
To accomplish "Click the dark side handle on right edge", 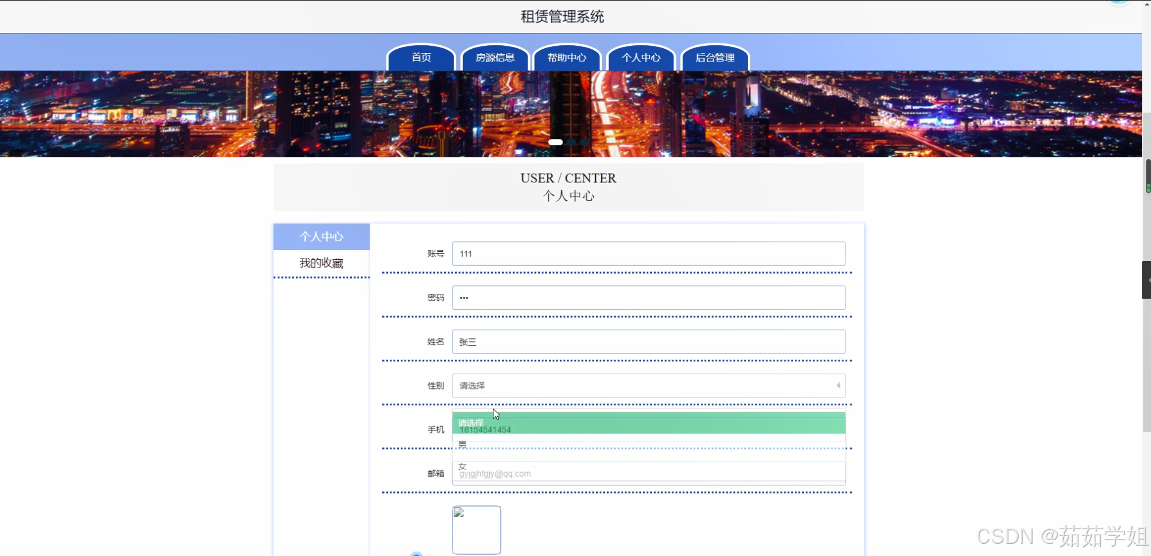I will tap(1146, 280).
